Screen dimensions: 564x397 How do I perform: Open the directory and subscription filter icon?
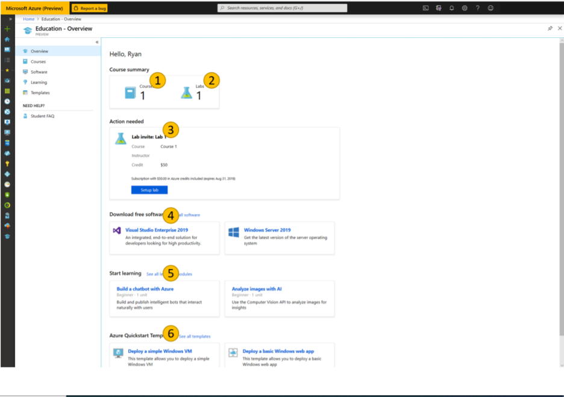[x=439, y=8]
